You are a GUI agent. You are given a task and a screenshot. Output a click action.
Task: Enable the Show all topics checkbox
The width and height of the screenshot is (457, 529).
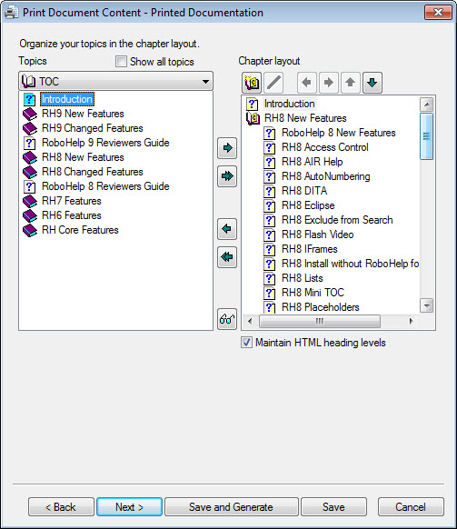tap(121, 62)
